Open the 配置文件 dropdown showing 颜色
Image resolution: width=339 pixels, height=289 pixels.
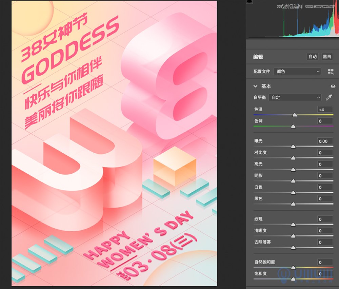(297, 72)
